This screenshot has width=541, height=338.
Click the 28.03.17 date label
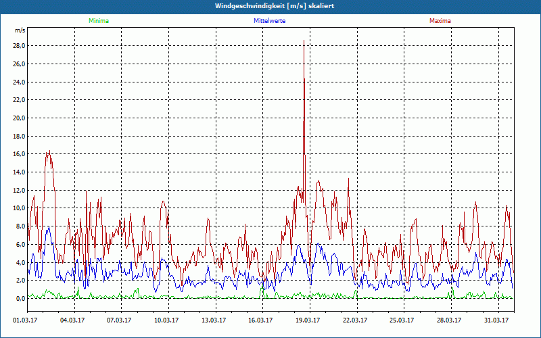pos(449,320)
